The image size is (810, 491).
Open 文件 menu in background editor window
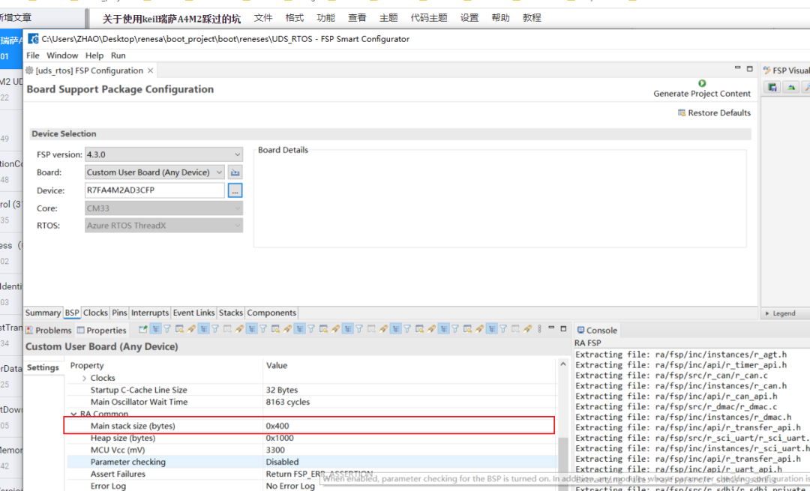coord(263,18)
